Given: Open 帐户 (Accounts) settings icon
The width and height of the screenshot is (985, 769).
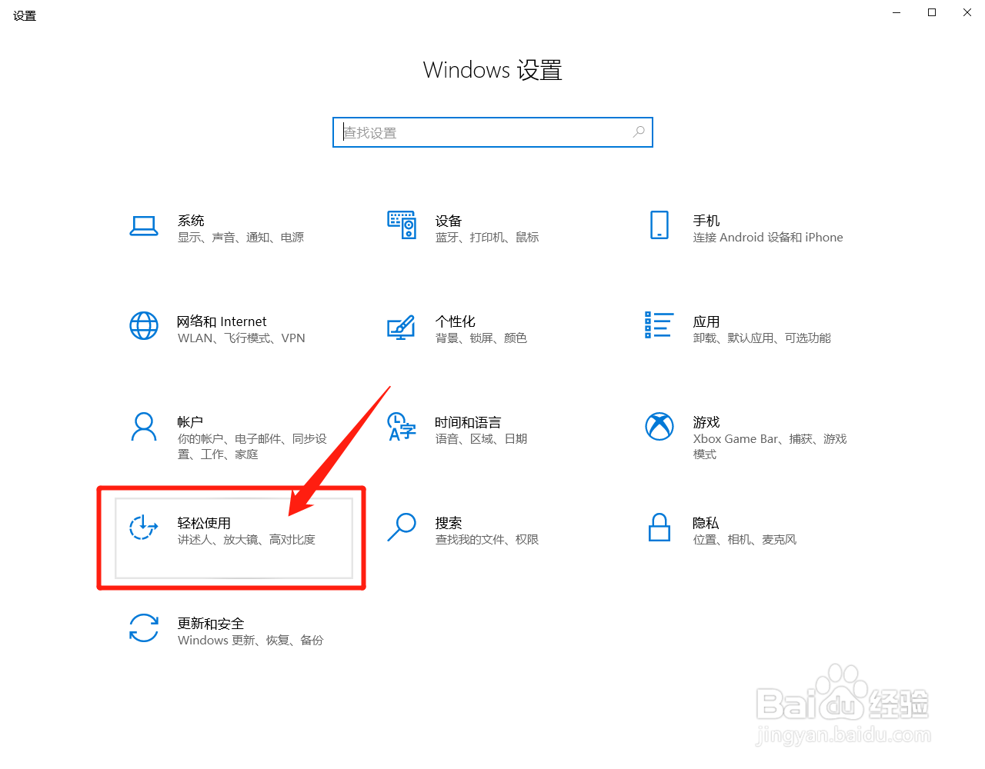Looking at the screenshot, I should (x=144, y=427).
